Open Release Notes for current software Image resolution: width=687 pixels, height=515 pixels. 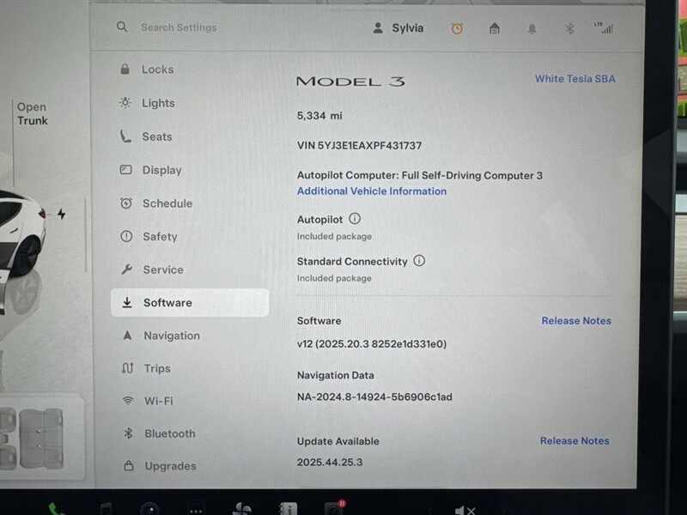pos(576,321)
